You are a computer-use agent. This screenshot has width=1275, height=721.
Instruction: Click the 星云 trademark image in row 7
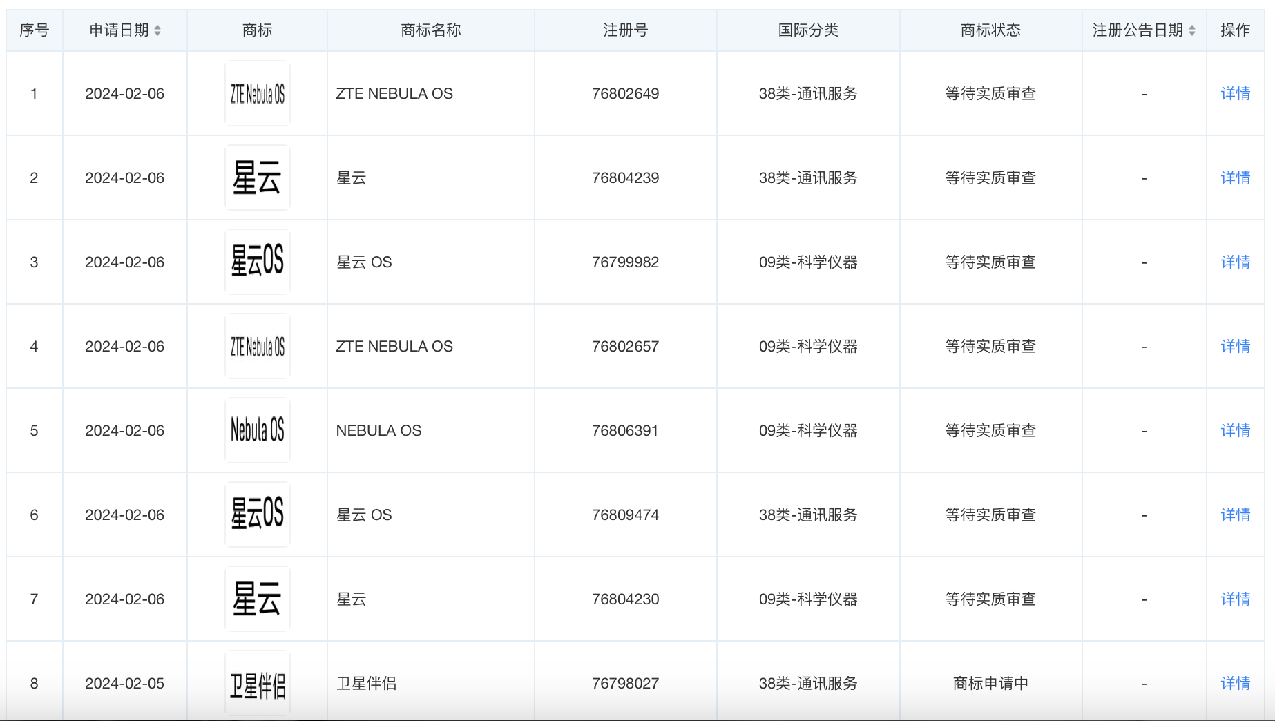258,599
